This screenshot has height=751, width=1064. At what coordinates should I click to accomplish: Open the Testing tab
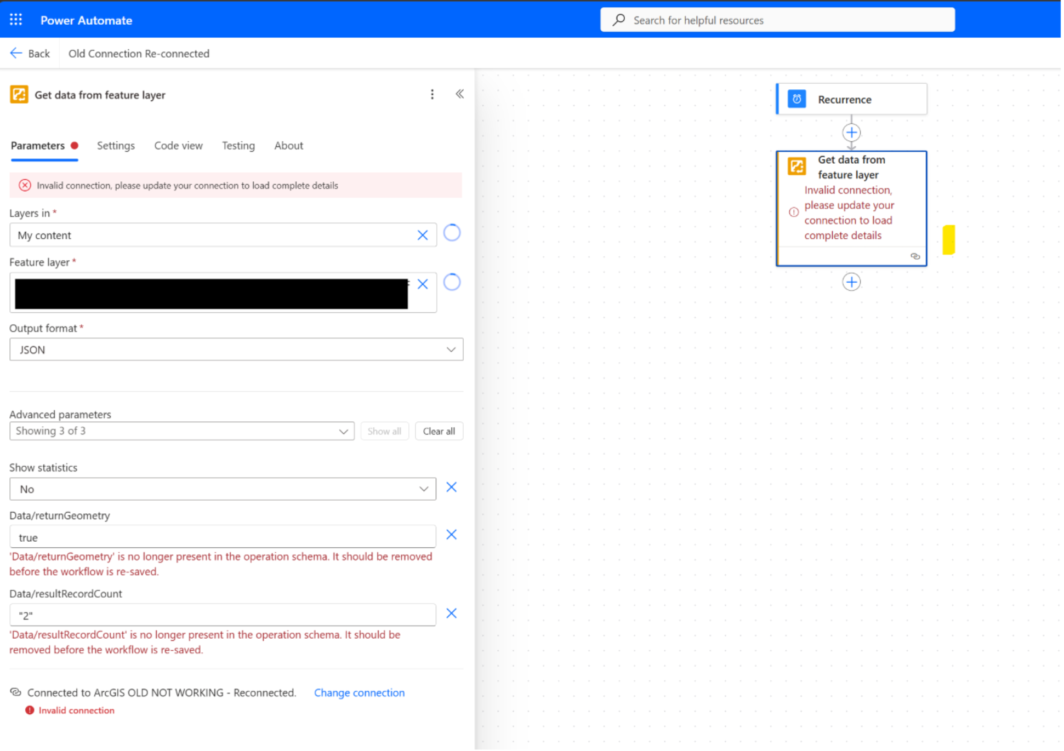point(238,146)
